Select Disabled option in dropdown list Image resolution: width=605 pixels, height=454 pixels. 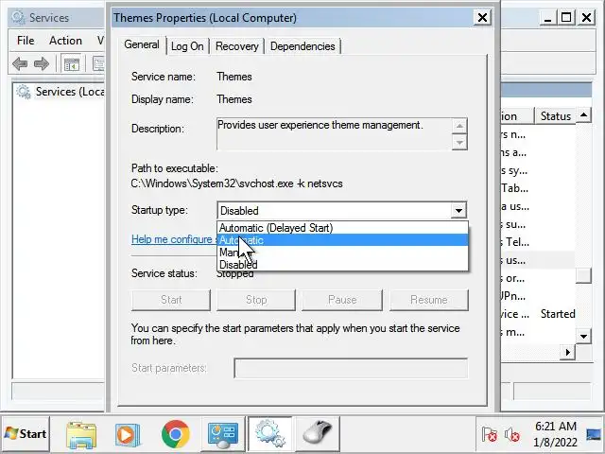pyautogui.click(x=342, y=265)
